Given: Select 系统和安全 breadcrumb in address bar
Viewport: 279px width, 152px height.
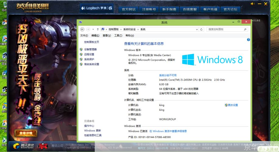Looking at the screenshot, I should pos(129,29).
